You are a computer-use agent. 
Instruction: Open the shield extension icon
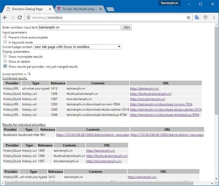coord(205,18)
